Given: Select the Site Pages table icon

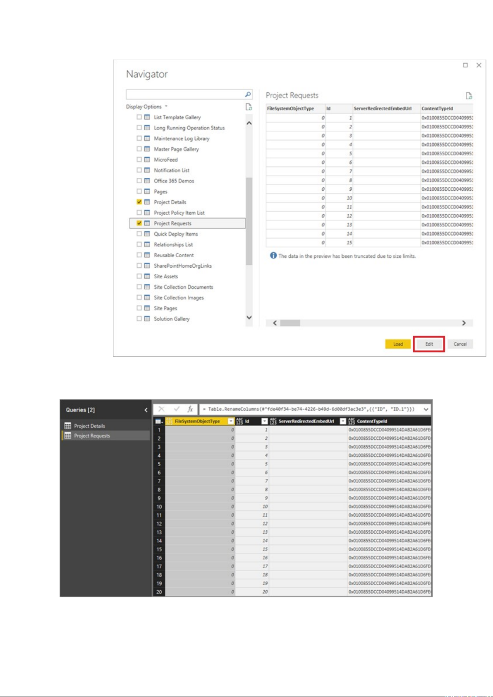Looking at the screenshot, I should [147, 308].
